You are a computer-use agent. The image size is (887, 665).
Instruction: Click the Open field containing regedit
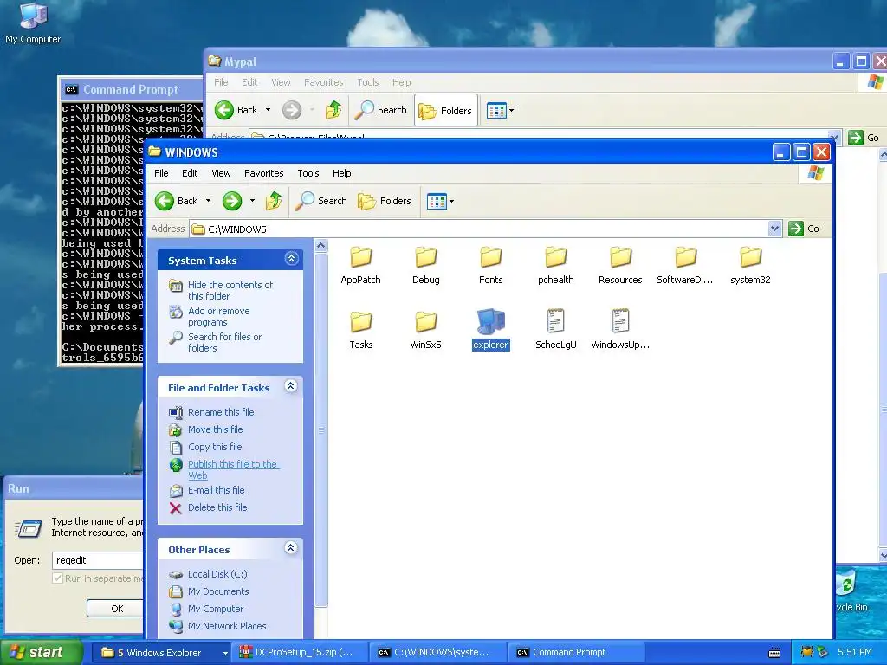97,560
